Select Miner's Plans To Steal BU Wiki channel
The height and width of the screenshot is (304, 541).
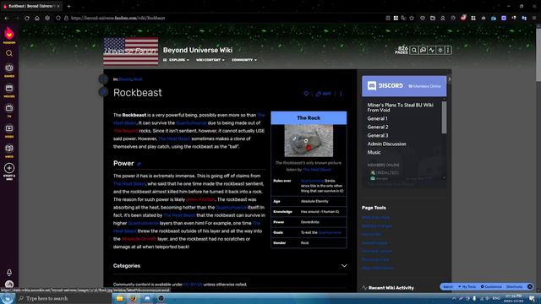400,107
